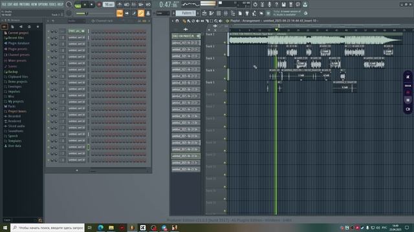
Task: Mute Track 3 via its green dot
Action: coord(225,66)
